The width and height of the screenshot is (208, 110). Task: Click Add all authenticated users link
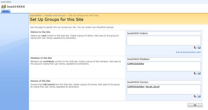pyautogui.click(x=188, y=52)
